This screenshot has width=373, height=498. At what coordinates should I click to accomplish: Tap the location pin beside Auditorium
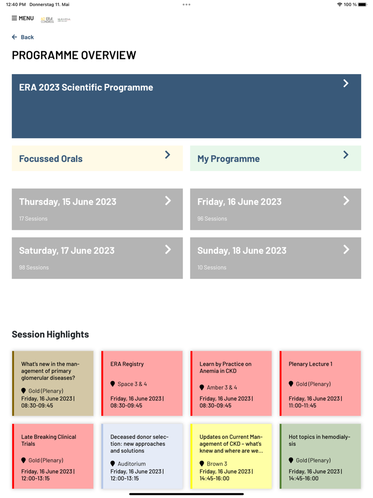(x=113, y=464)
